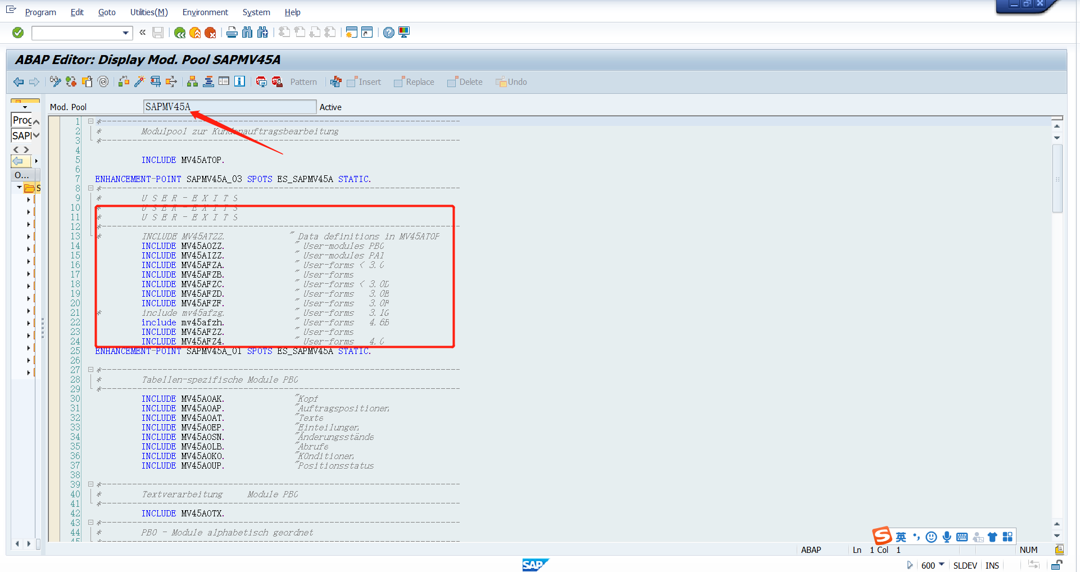Image resolution: width=1080 pixels, height=572 pixels.
Task: Open the Goto menu
Action: click(x=106, y=12)
